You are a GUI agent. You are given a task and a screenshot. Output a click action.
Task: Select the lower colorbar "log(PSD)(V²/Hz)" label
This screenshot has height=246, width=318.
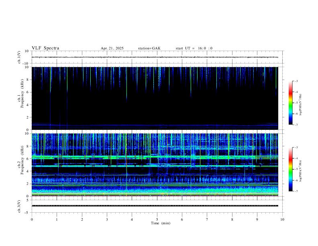point(300,171)
